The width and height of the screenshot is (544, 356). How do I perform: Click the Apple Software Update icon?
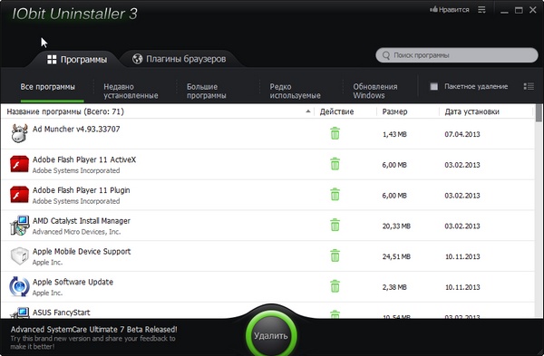[x=19, y=286]
